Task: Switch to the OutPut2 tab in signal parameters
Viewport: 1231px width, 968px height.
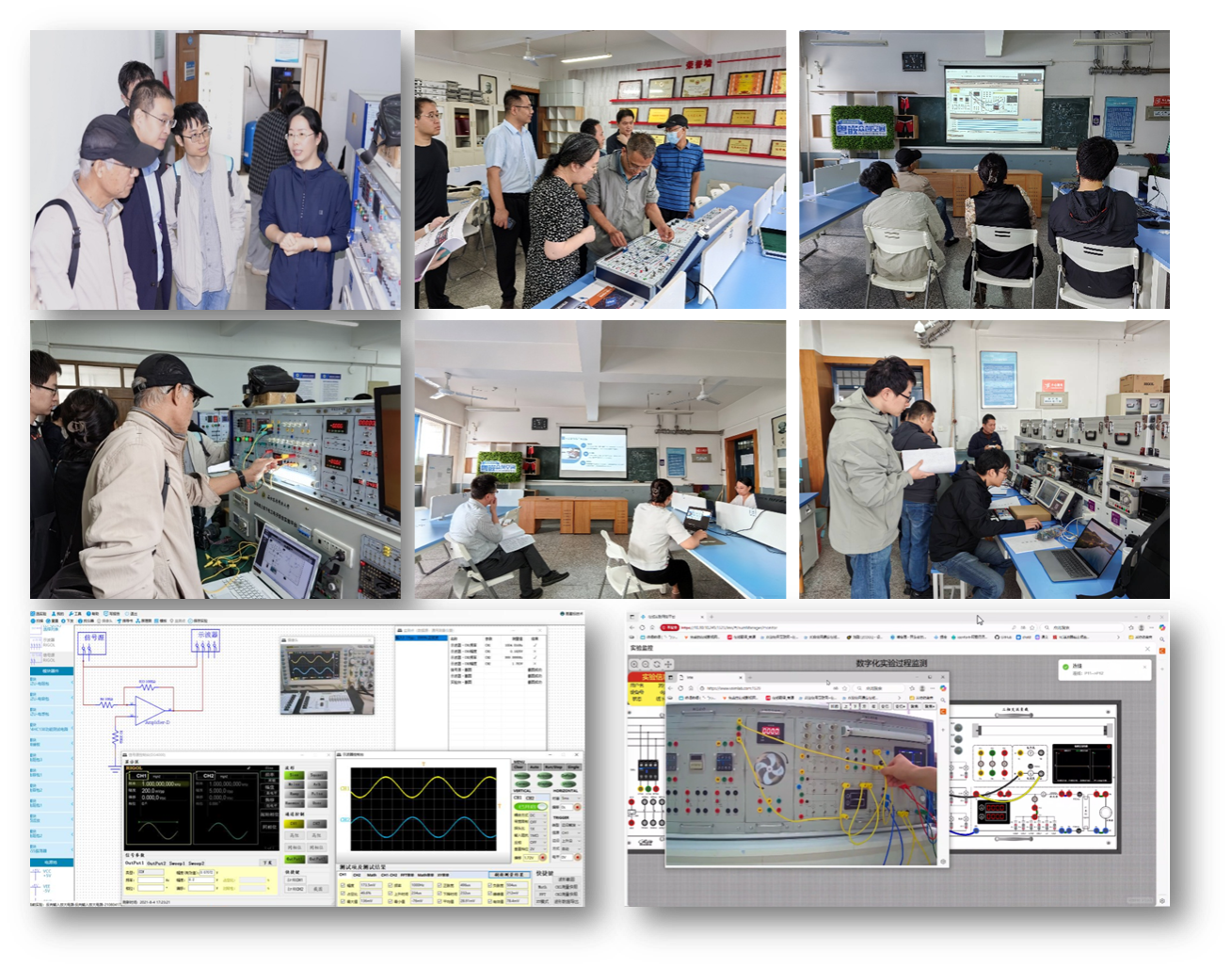Action: tap(157, 863)
